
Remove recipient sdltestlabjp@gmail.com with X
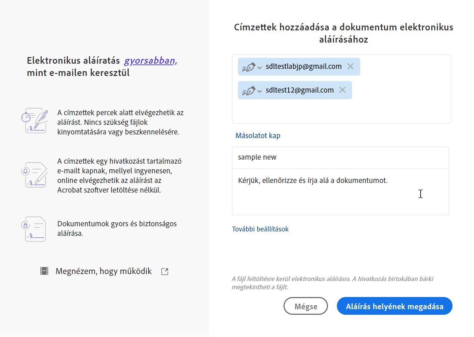350,67
